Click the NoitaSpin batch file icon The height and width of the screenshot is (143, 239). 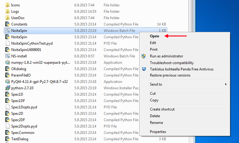[8, 31]
